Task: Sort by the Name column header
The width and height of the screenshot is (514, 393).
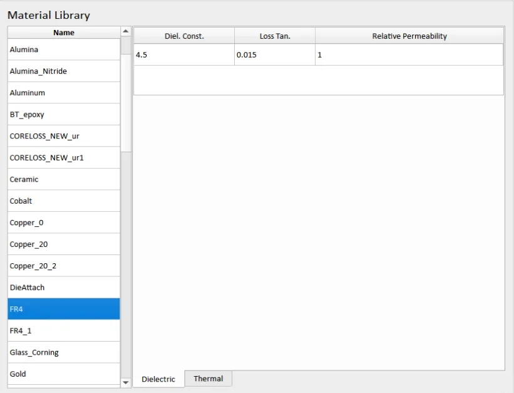Action: click(63, 33)
